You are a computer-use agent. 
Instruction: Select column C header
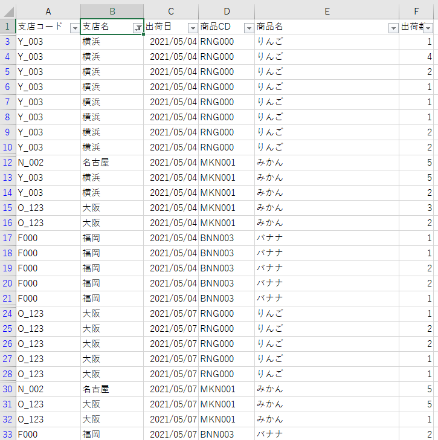click(x=171, y=11)
